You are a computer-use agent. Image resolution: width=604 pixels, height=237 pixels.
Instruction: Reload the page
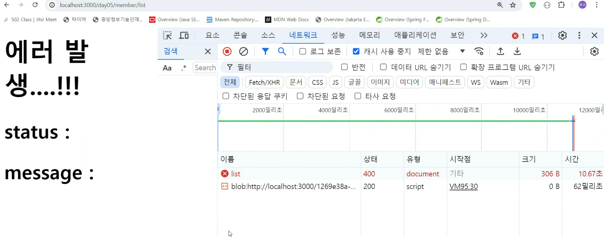35,5
